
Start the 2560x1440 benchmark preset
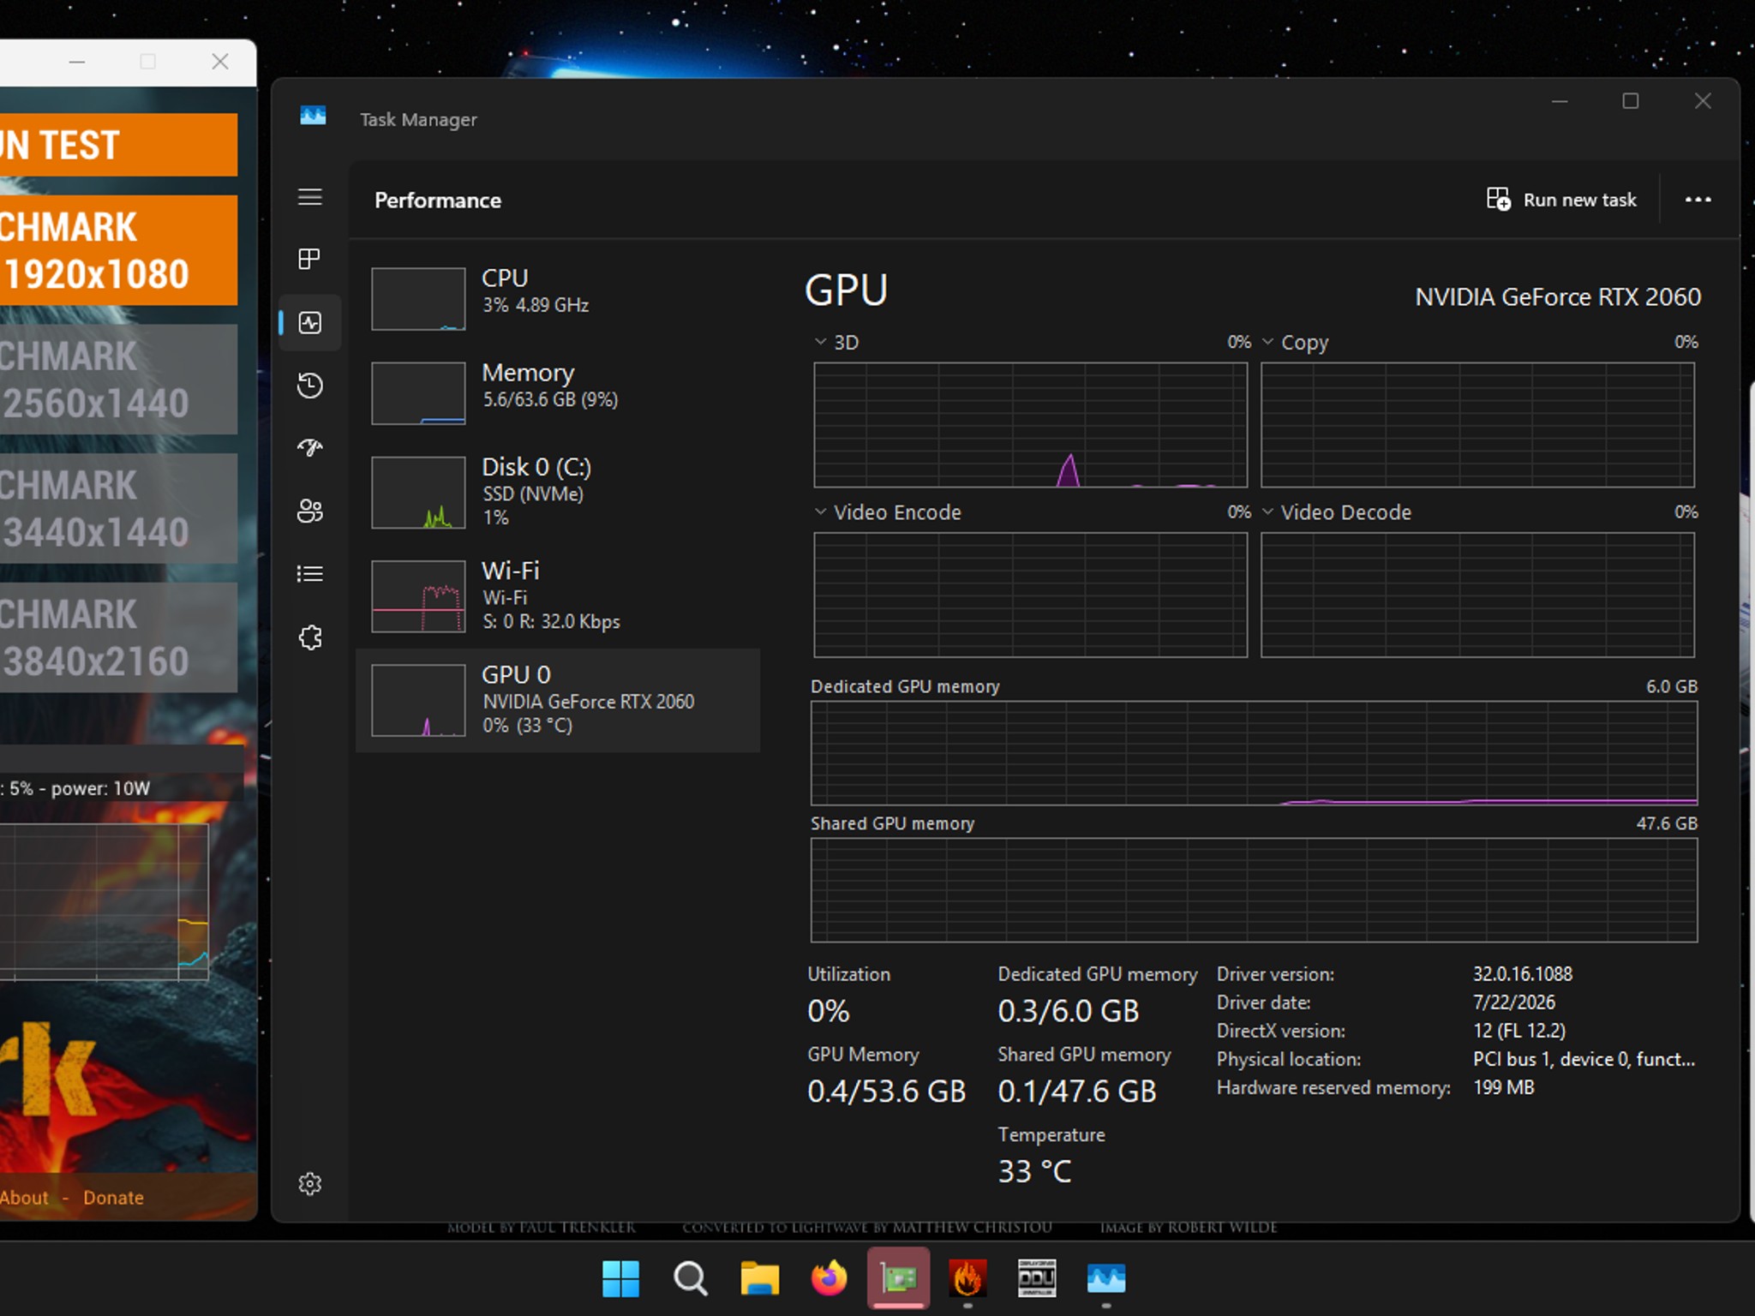tap(118, 379)
